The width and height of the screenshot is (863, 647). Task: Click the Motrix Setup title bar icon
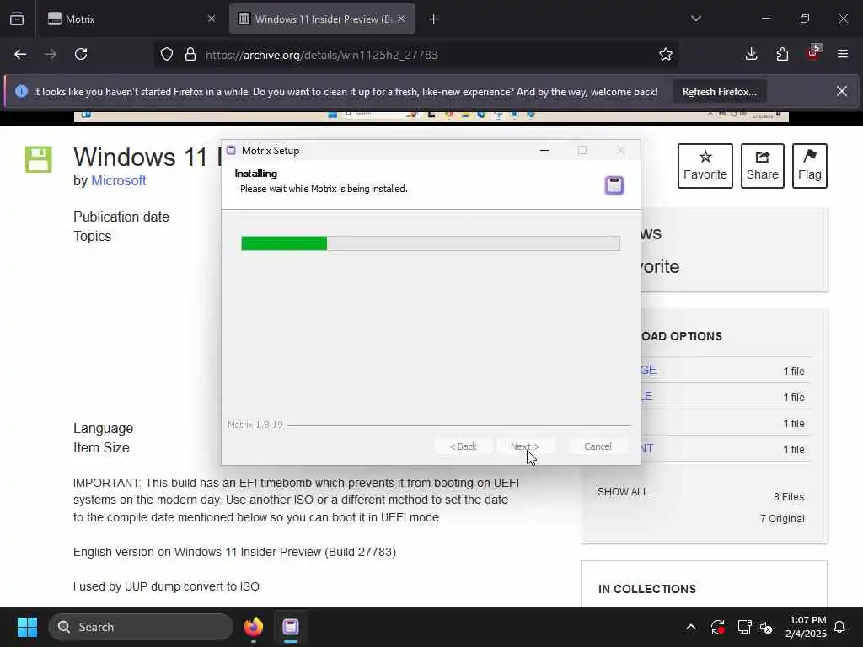click(x=231, y=150)
